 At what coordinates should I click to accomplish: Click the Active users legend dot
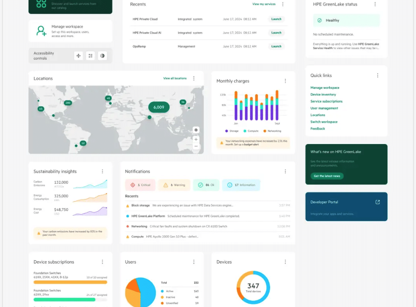point(162,291)
